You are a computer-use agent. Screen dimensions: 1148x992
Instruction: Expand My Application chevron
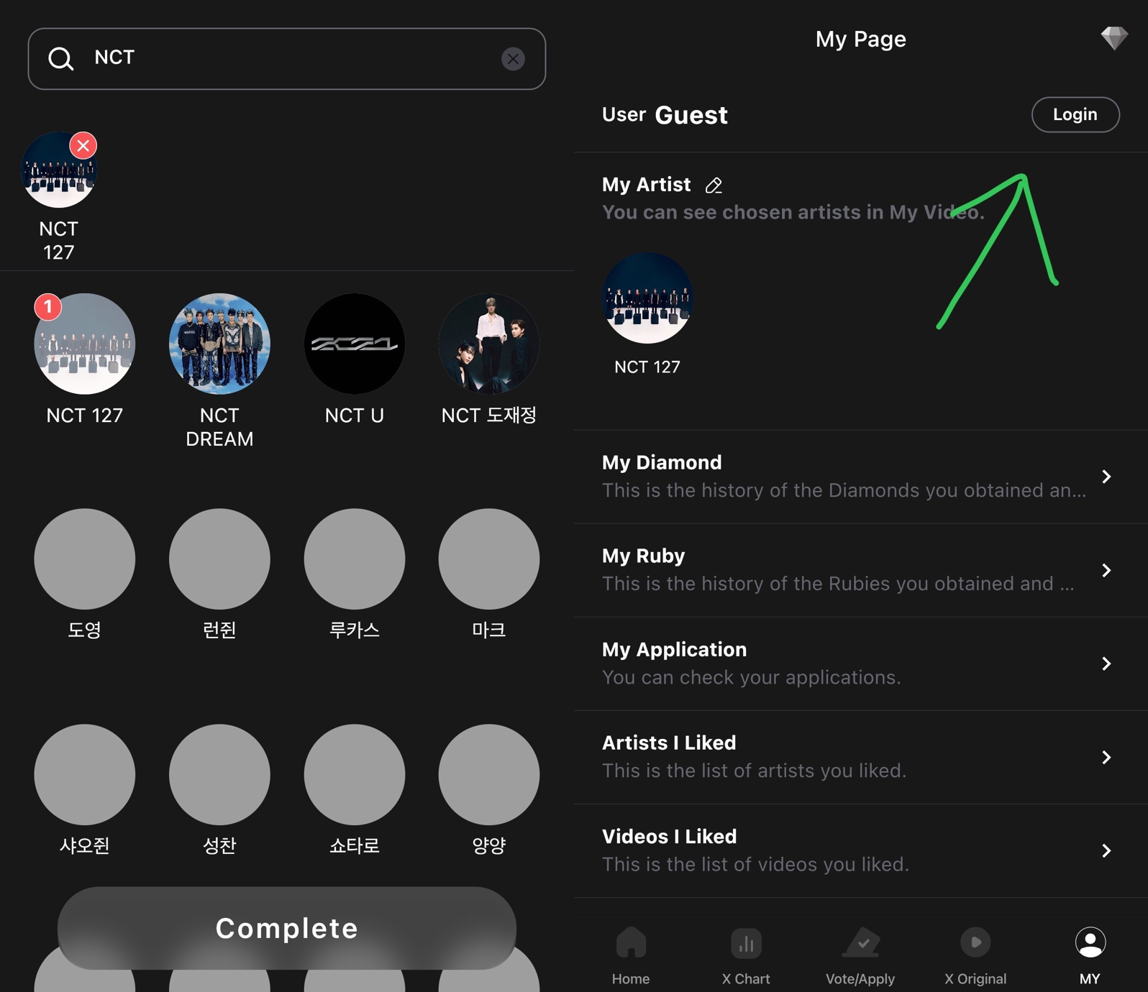[1106, 663]
